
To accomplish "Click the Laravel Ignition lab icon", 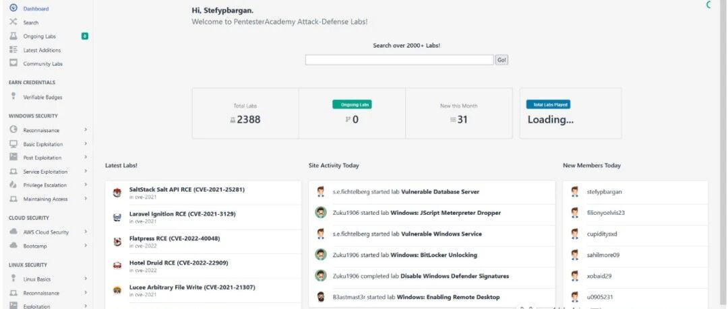I will coord(117,217).
